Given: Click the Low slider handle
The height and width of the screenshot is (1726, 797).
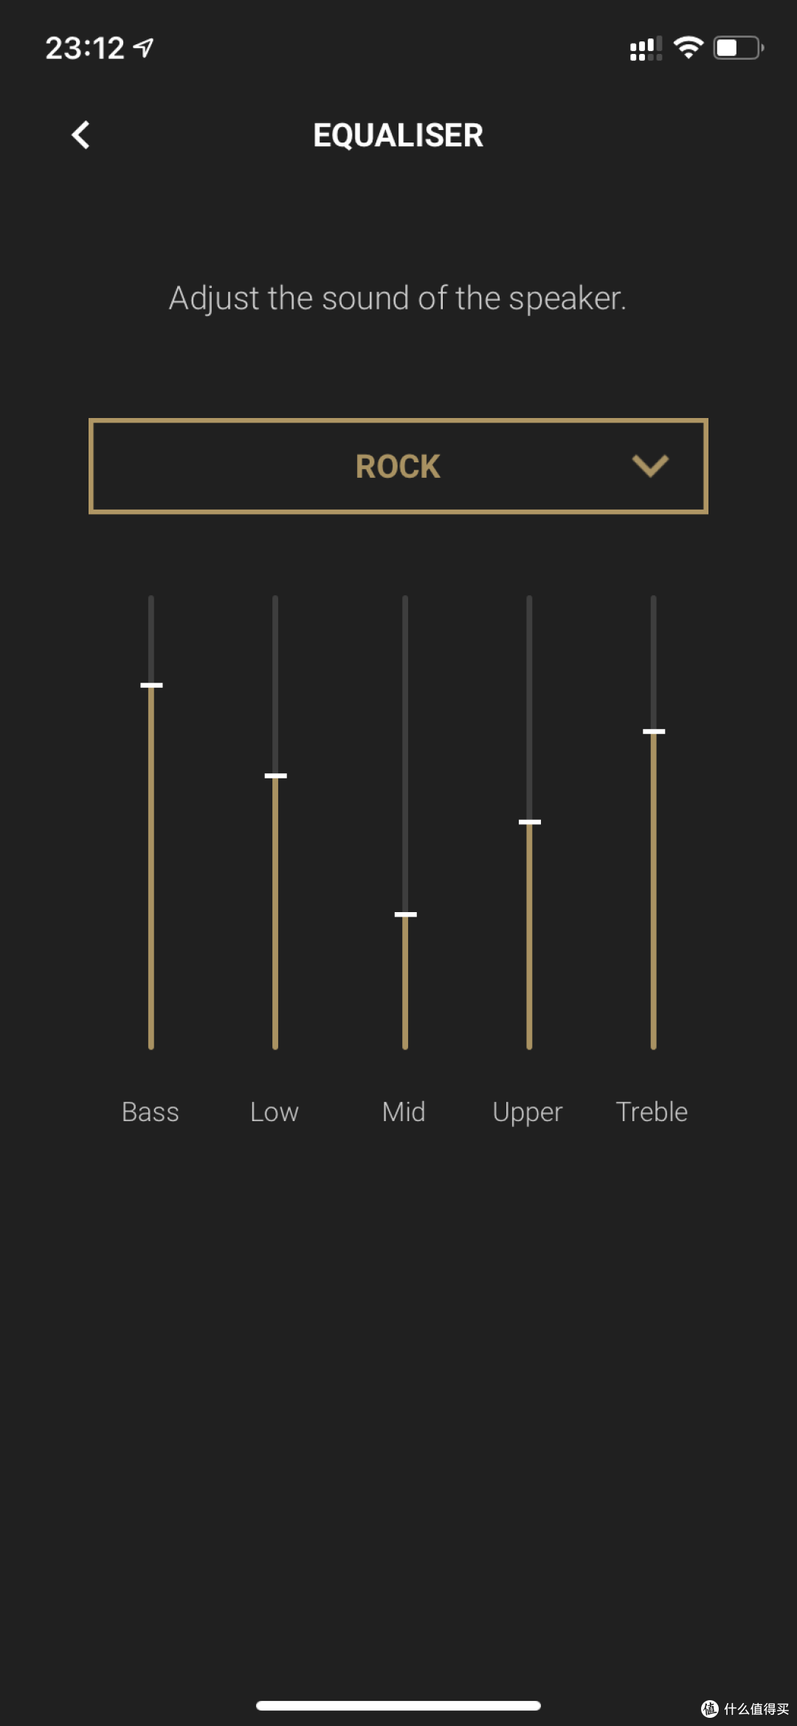Looking at the screenshot, I should (275, 775).
